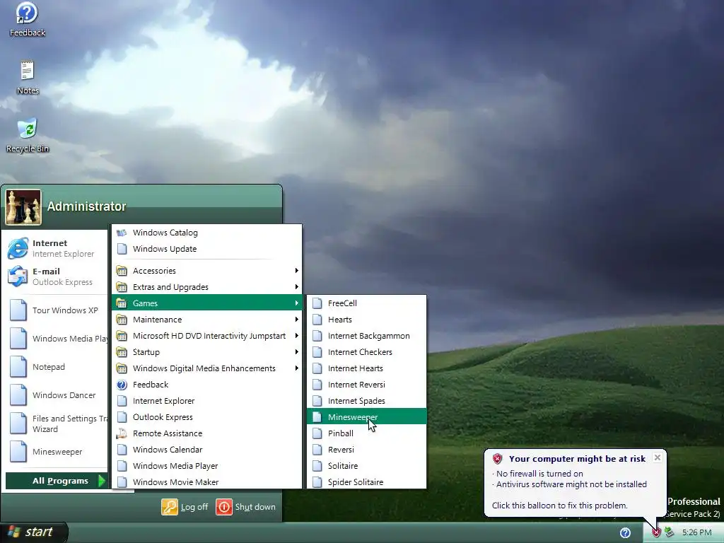Click the 5:26 PM system clock
Viewport: 724px width, 543px height.
click(x=696, y=533)
